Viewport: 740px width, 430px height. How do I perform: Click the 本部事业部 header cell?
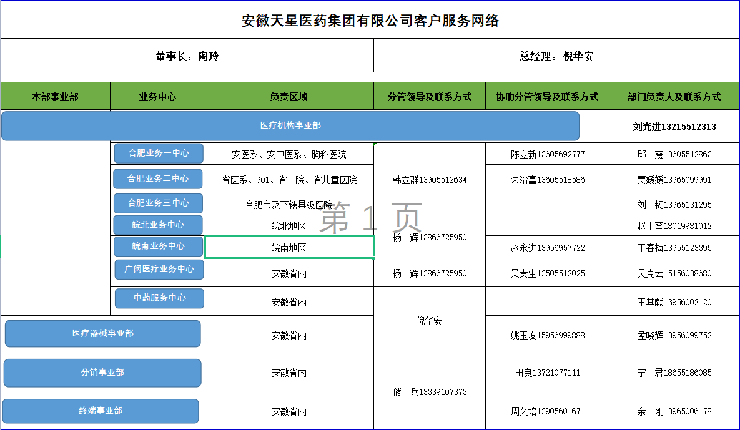click(55, 97)
